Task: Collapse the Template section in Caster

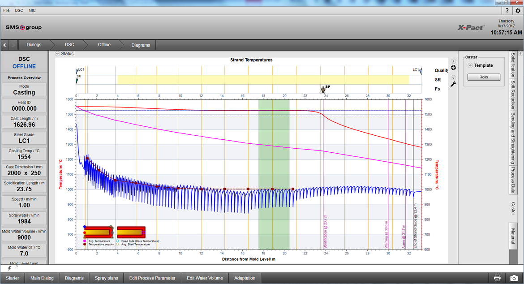Action: tap(470, 65)
